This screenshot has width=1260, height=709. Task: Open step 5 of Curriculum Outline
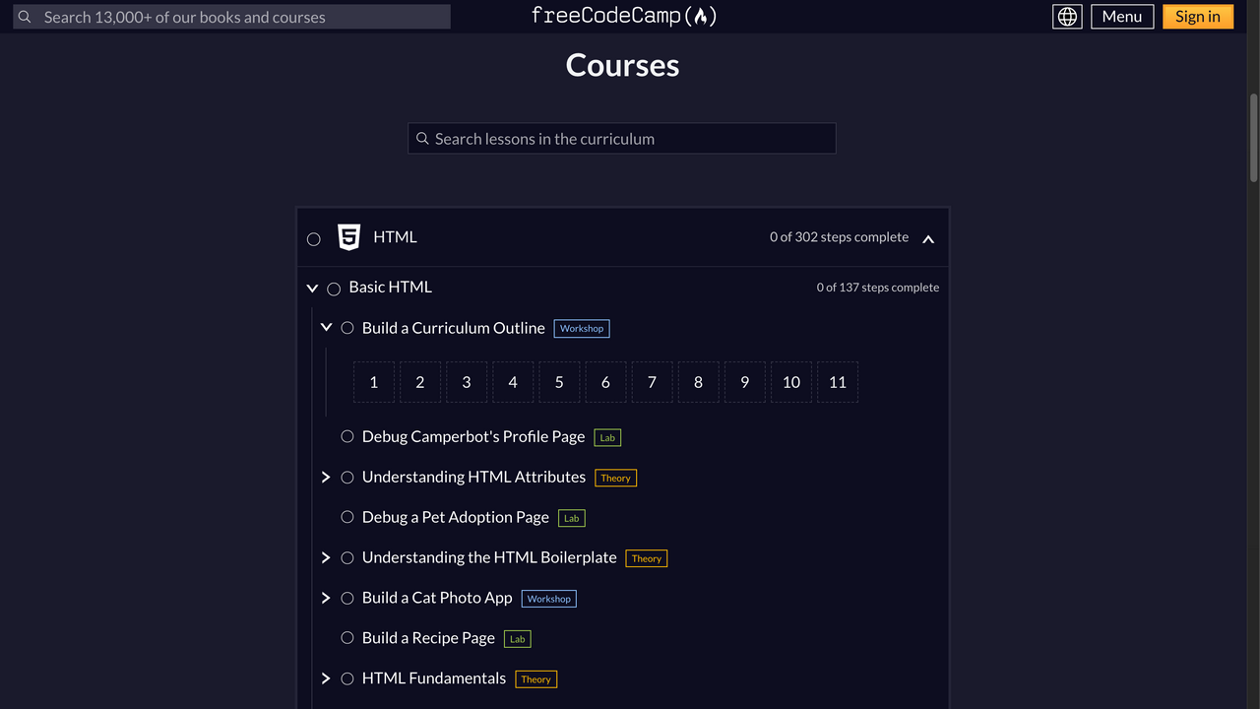coord(559,382)
